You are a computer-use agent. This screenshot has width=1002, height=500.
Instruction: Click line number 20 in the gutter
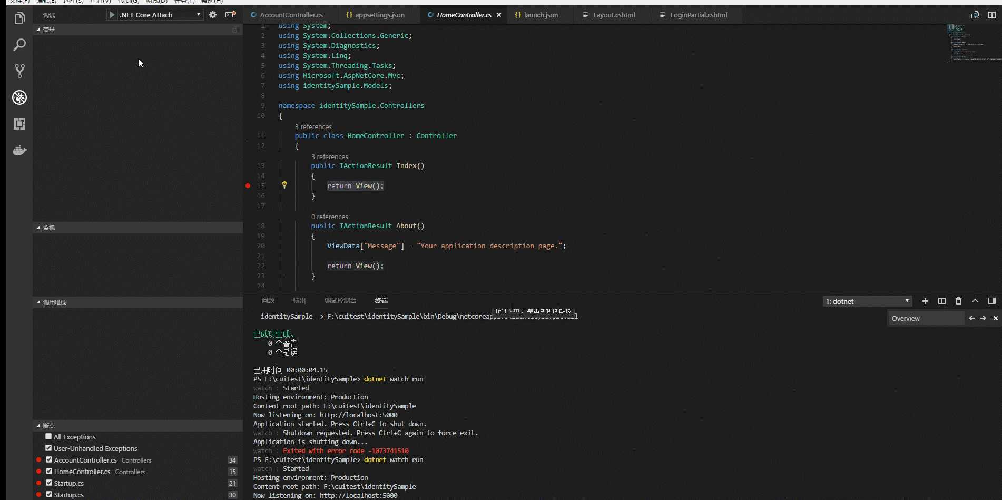coord(261,246)
